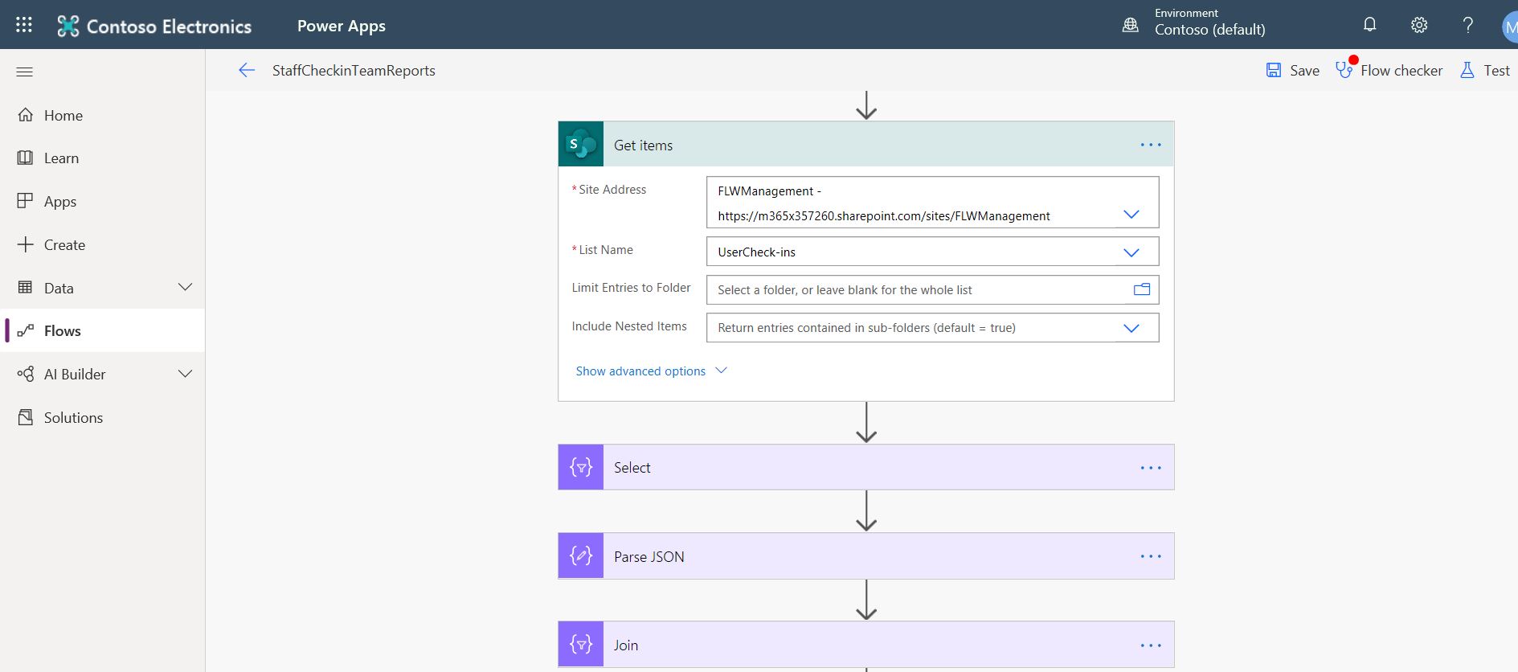Expand the AI Builder chevron
Image resolution: width=1518 pixels, height=672 pixels.
(186, 374)
